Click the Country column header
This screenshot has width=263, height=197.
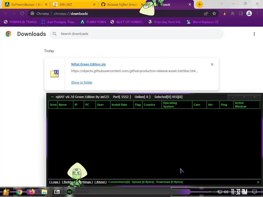pos(152,105)
